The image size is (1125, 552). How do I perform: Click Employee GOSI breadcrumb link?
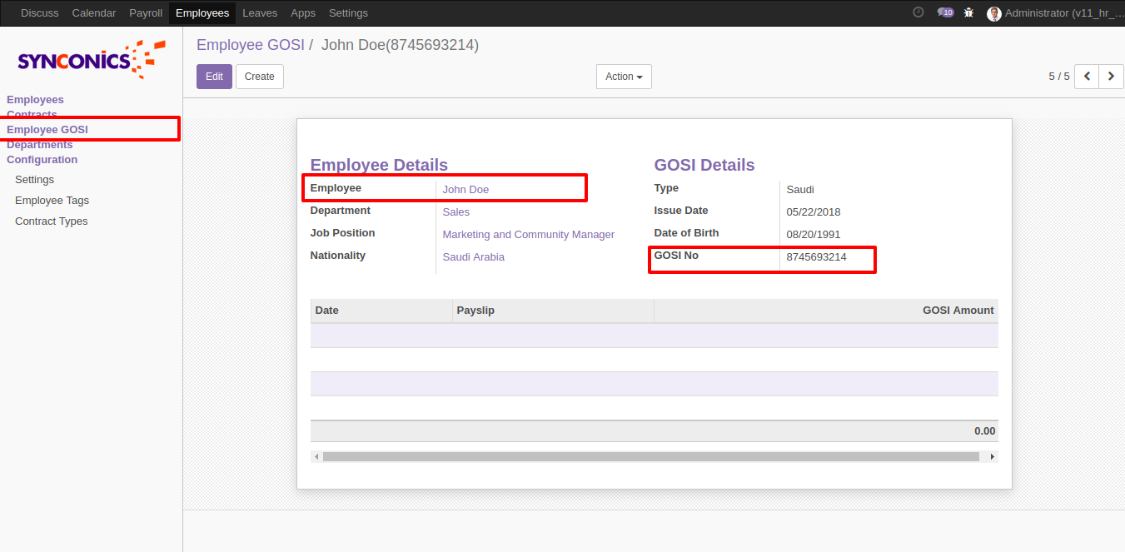[250, 45]
